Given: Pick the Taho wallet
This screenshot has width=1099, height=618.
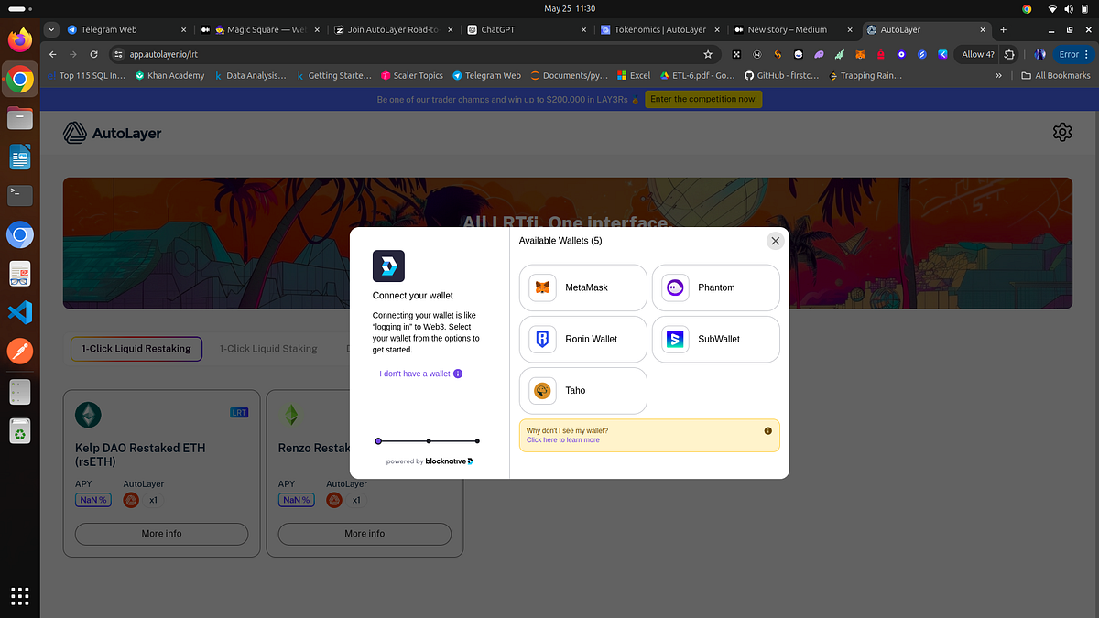Looking at the screenshot, I should (x=582, y=391).
